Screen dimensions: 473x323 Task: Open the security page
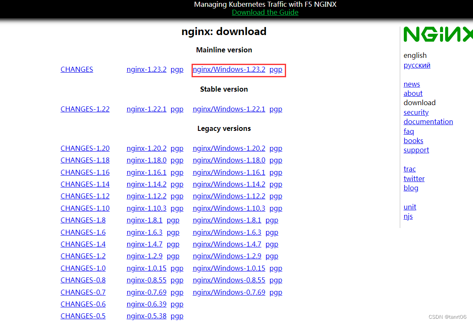point(416,112)
